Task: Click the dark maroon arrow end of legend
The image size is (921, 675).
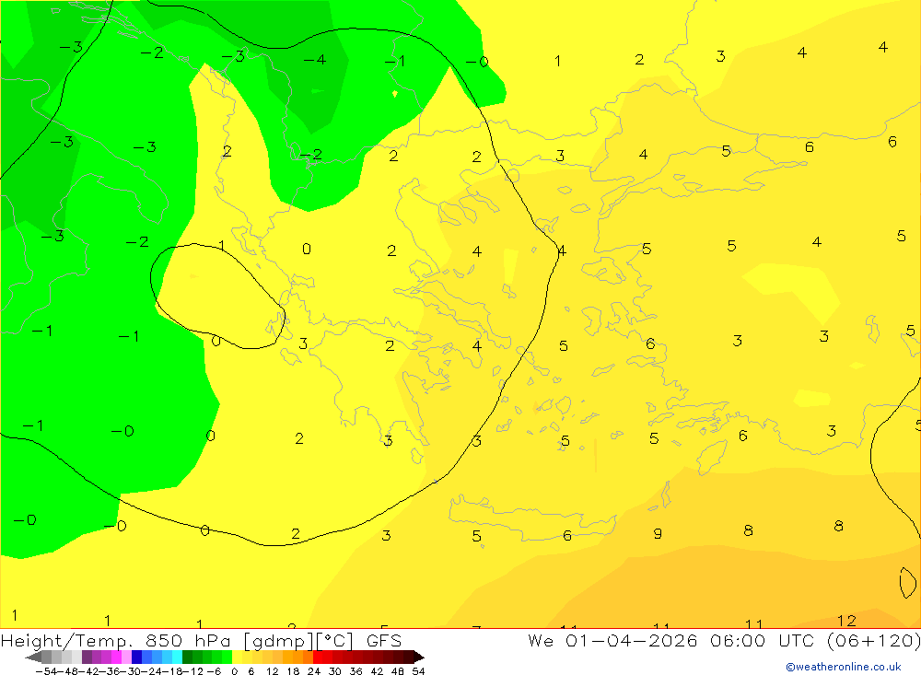Action: pyautogui.click(x=418, y=657)
